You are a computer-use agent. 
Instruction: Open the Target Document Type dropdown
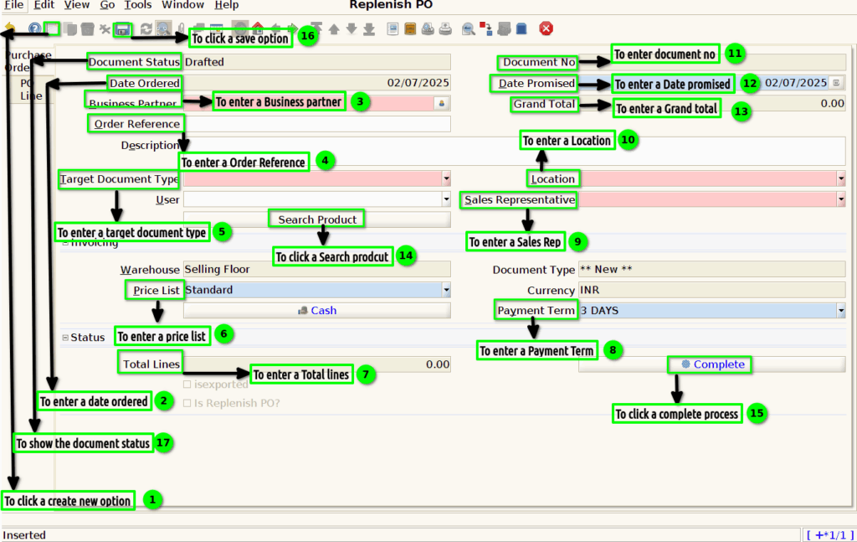tap(447, 178)
